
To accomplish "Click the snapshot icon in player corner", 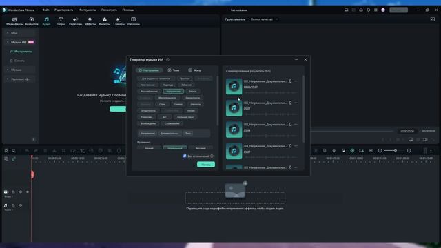I will click(x=433, y=19).
